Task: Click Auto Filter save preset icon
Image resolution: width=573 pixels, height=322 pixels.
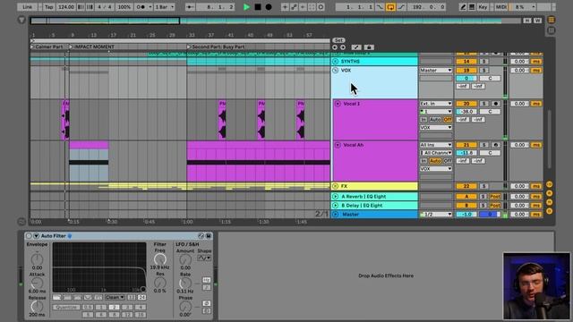Action: click(x=209, y=236)
